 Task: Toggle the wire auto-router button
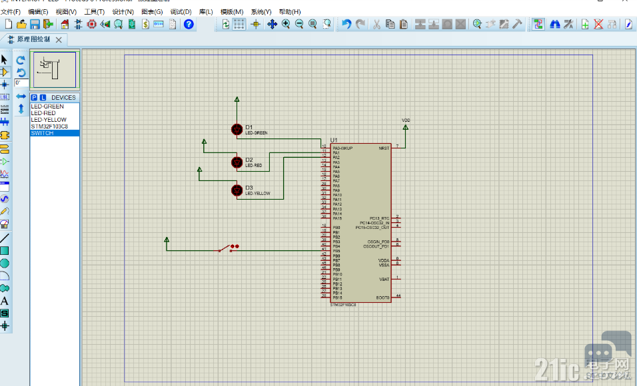pyautogui.click(x=538, y=24)
